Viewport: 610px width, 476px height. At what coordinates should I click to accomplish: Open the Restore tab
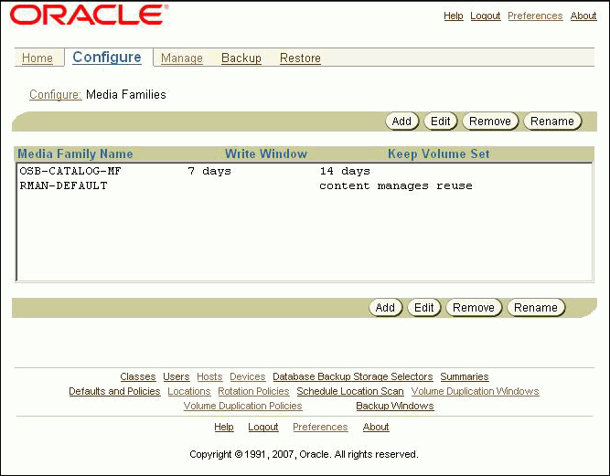pos(300,58)
